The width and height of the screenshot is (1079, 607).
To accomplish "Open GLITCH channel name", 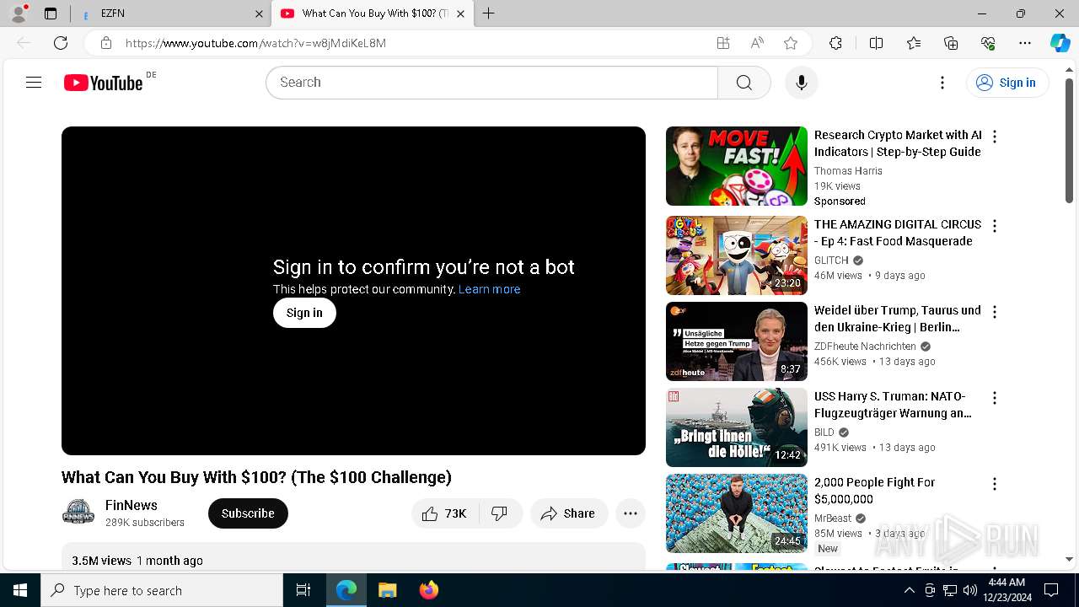I will (x=831, y=261).
